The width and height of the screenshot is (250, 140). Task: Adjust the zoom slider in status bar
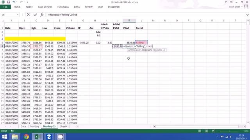point(229,131)
